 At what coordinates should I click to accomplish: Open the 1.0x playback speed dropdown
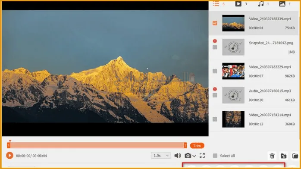pos(161,155)
